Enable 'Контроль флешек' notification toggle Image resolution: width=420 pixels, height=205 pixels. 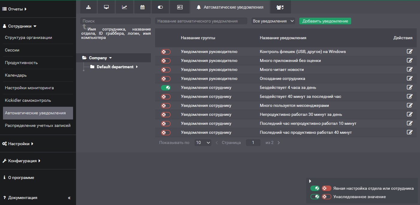pyautogui.click(x=166, y=52)
